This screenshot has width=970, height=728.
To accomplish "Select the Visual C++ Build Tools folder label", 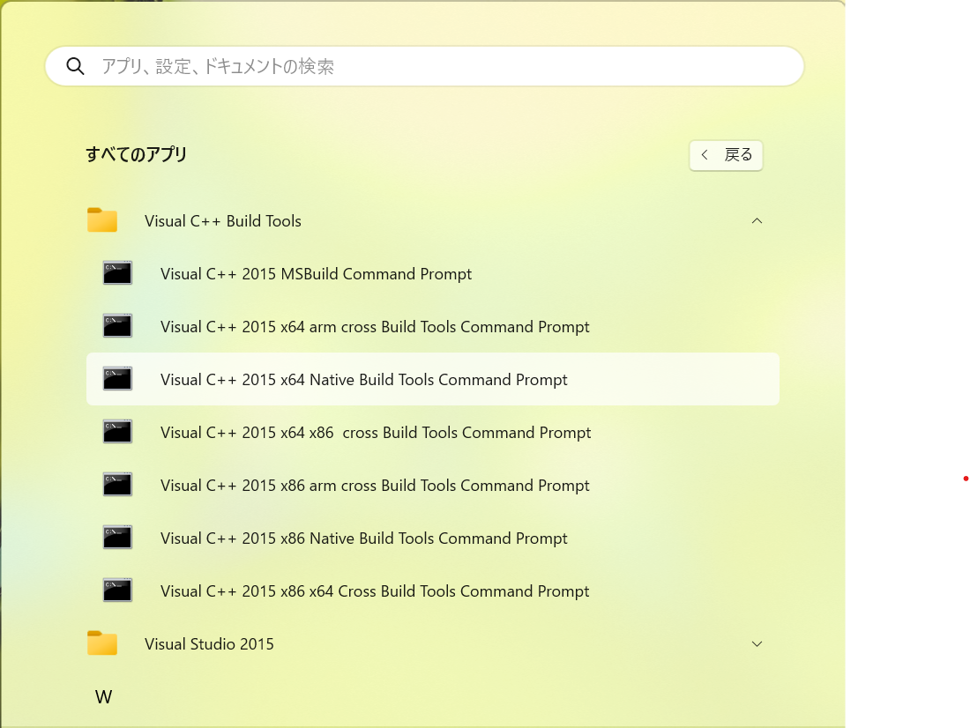I will coord(223,221).
